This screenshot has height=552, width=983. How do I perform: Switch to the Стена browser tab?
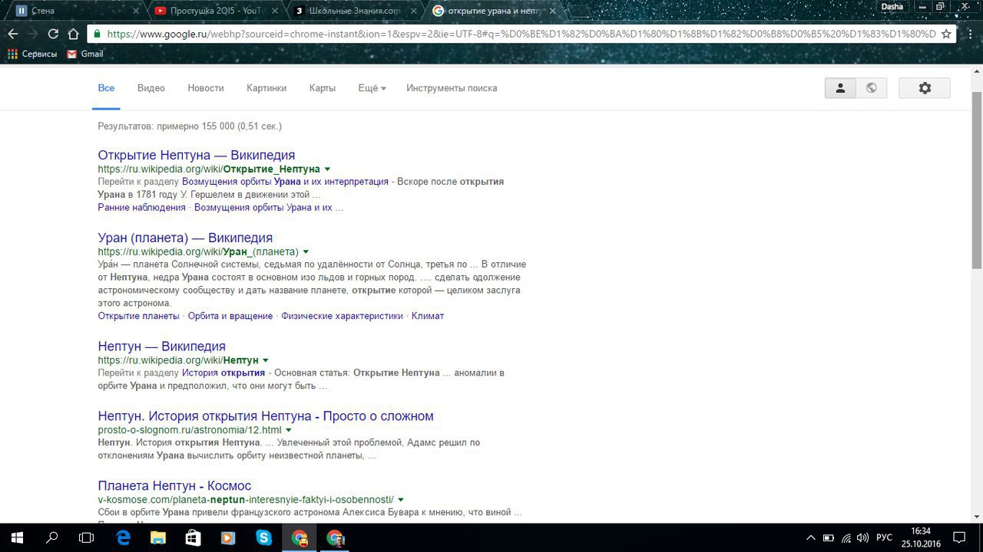(74, 11)
